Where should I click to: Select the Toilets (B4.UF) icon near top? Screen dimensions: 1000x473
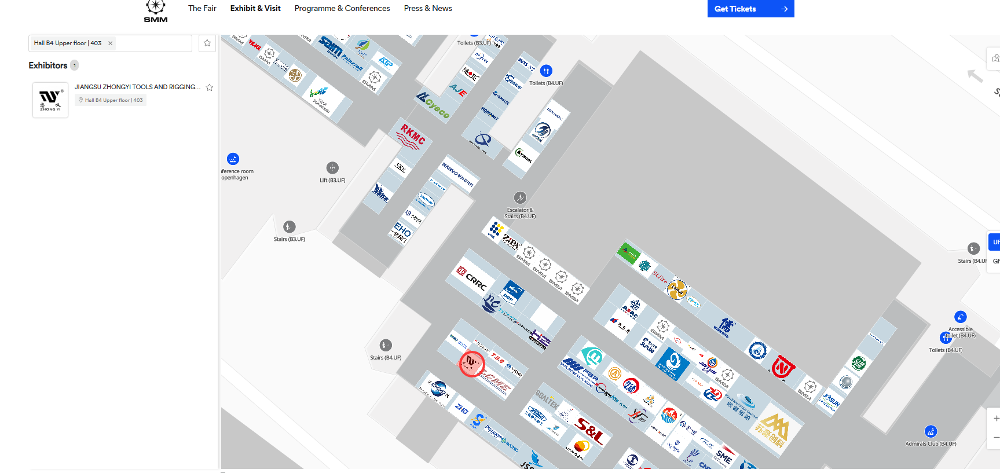click(546, 71)
